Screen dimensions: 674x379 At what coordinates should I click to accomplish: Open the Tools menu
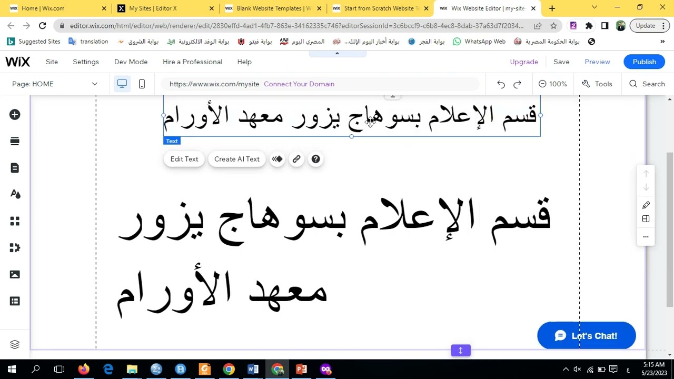[597, 84]
